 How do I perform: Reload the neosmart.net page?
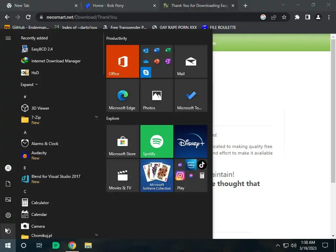pyautogui.click(x=28, y=17)
